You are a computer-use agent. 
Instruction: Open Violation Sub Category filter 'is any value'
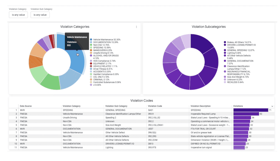[x=40, y=15]
